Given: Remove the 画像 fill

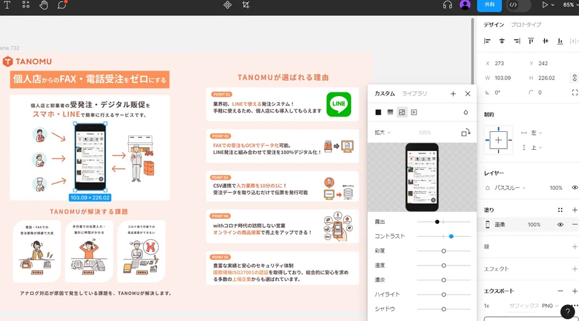Looking at the screenshot, I should tap(575, 225).
